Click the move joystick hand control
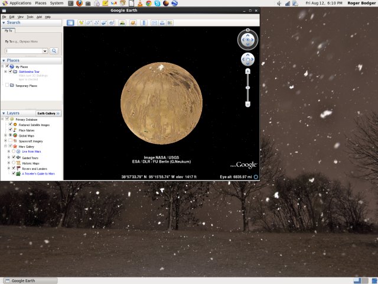The height and width of the screenshot is (284, 378). (247, 59)
